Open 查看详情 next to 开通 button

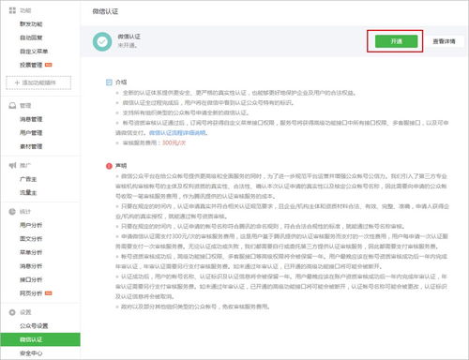click(x=444, y=41)
